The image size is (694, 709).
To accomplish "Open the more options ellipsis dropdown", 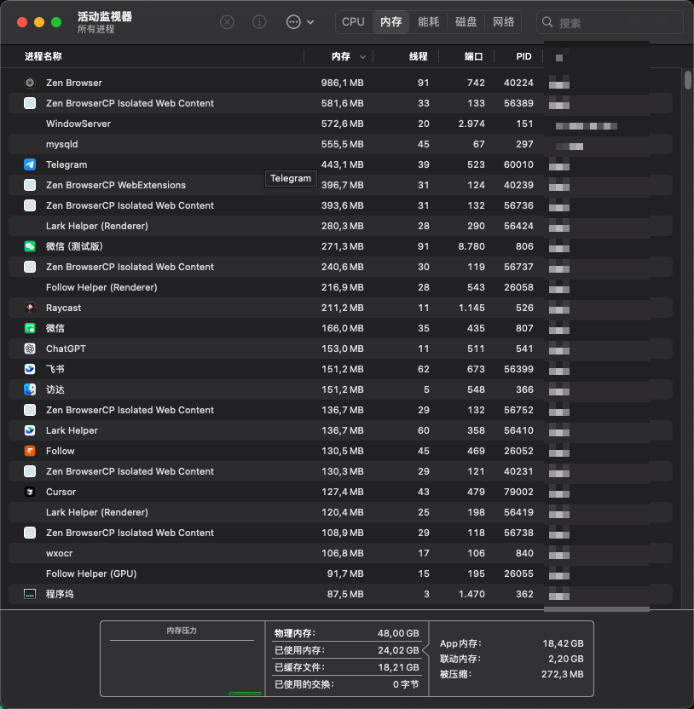I will point(293,21).
